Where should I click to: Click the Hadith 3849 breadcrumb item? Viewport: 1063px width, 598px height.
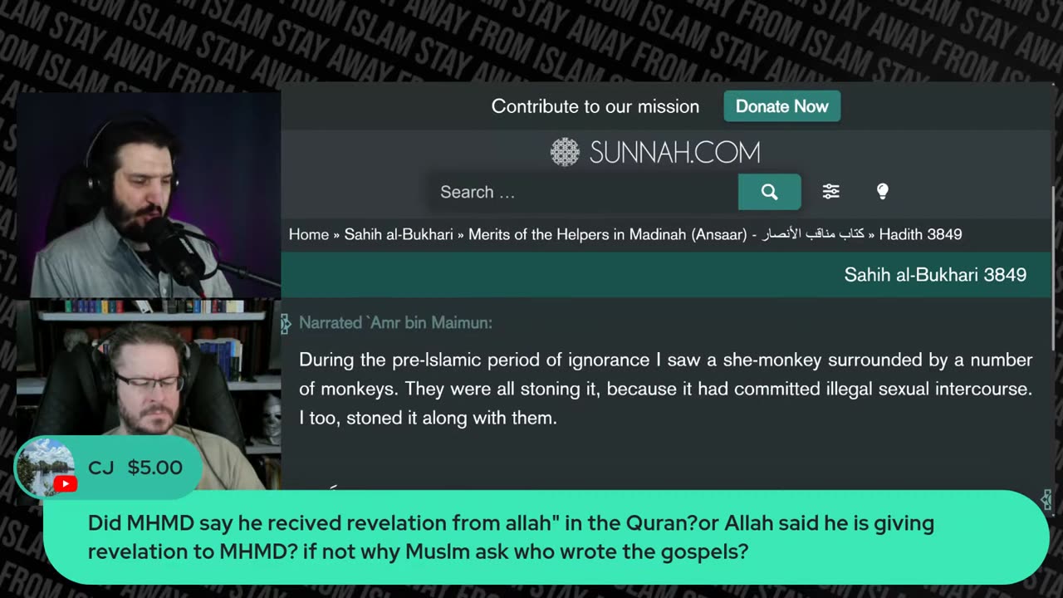920,234
